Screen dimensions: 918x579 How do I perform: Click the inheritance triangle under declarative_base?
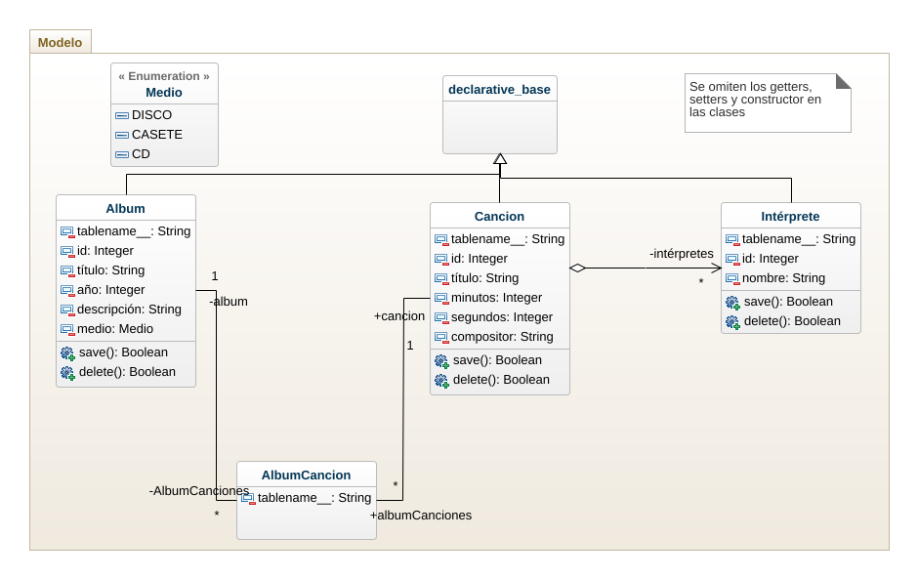coord(500,159)
